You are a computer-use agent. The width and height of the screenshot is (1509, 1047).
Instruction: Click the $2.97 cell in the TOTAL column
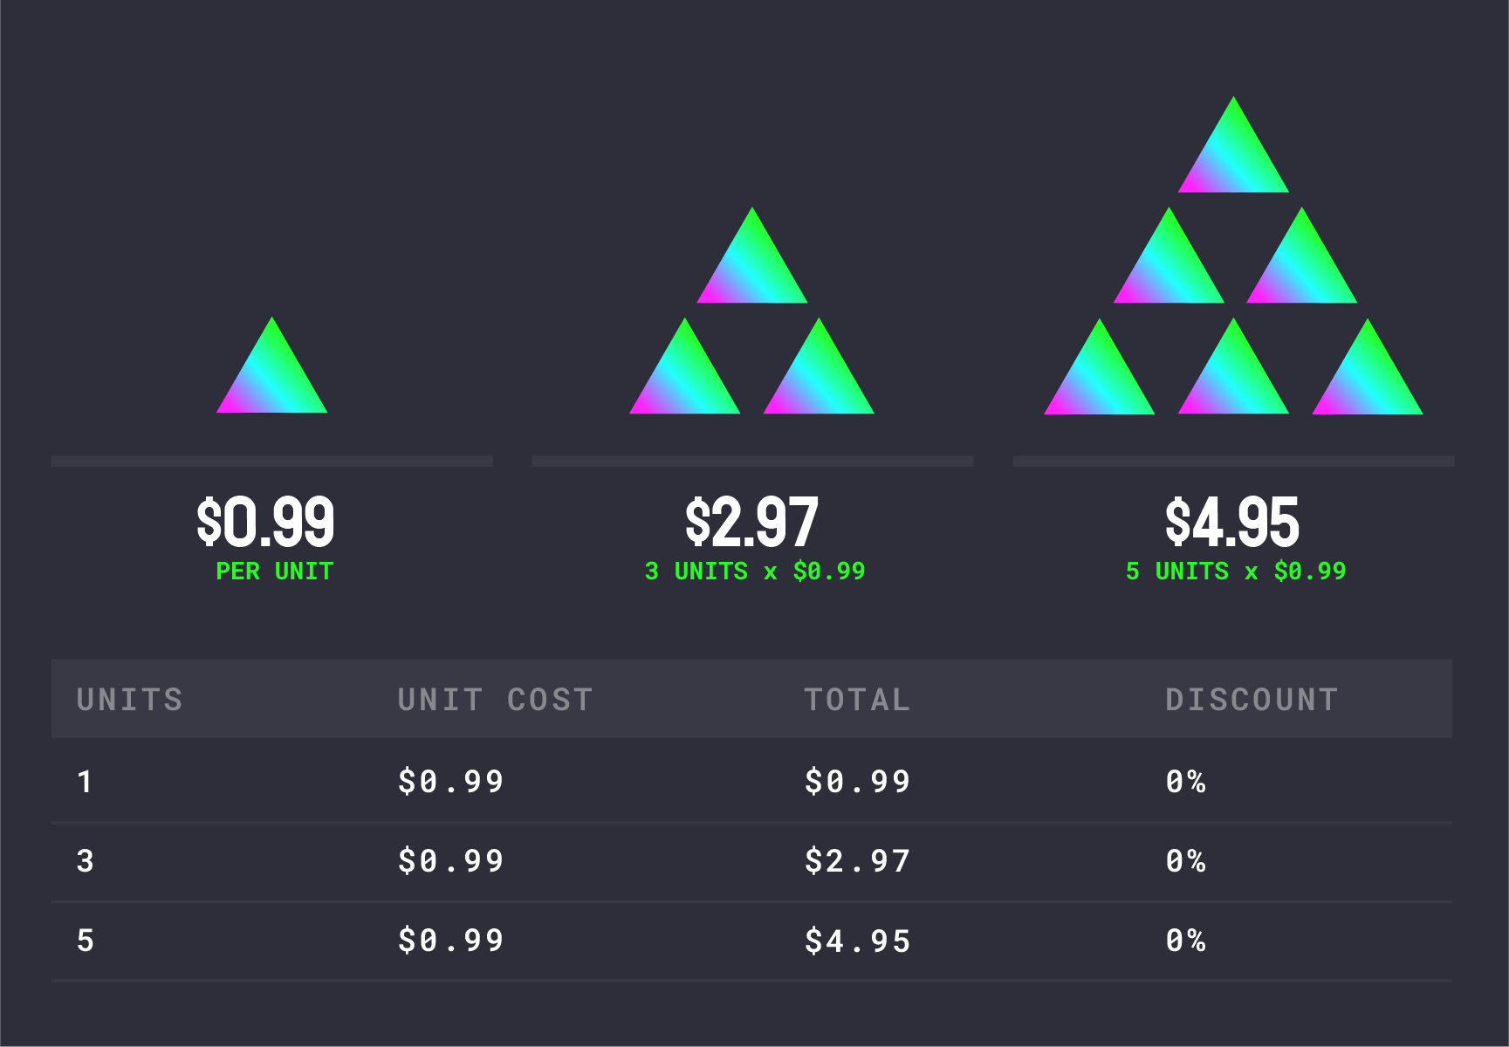click(x=857, y=861)
